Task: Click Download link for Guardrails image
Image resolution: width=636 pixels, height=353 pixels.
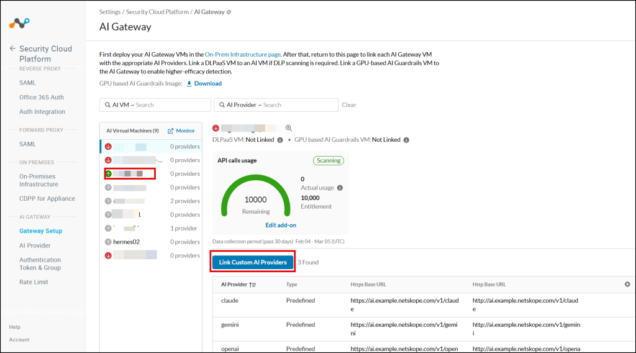Action: [x=207, y=83]
